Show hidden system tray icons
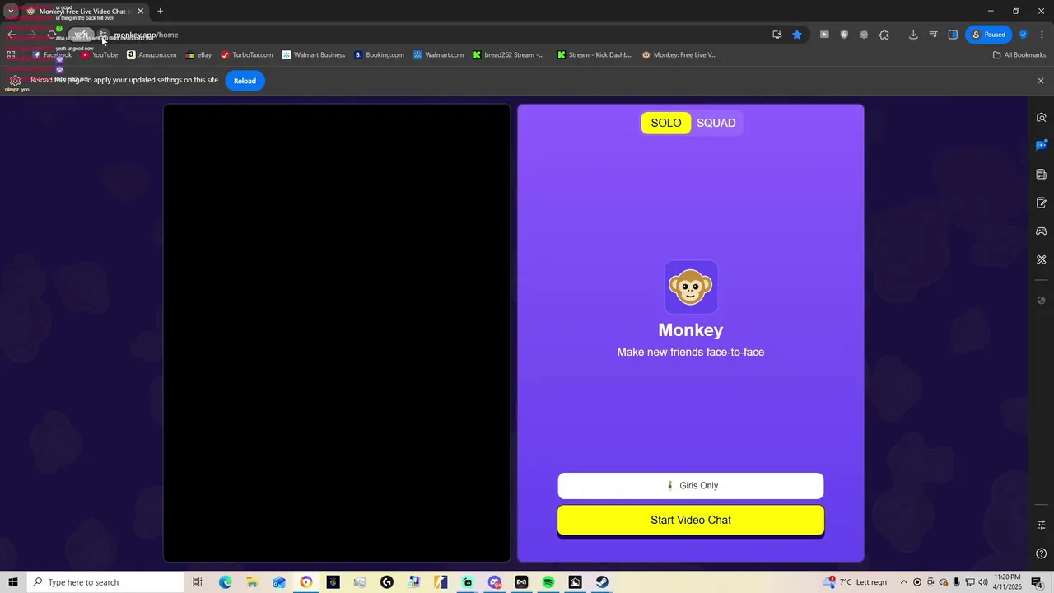The height and width of the screenshot is (593, 1054). tap(904, 582)
